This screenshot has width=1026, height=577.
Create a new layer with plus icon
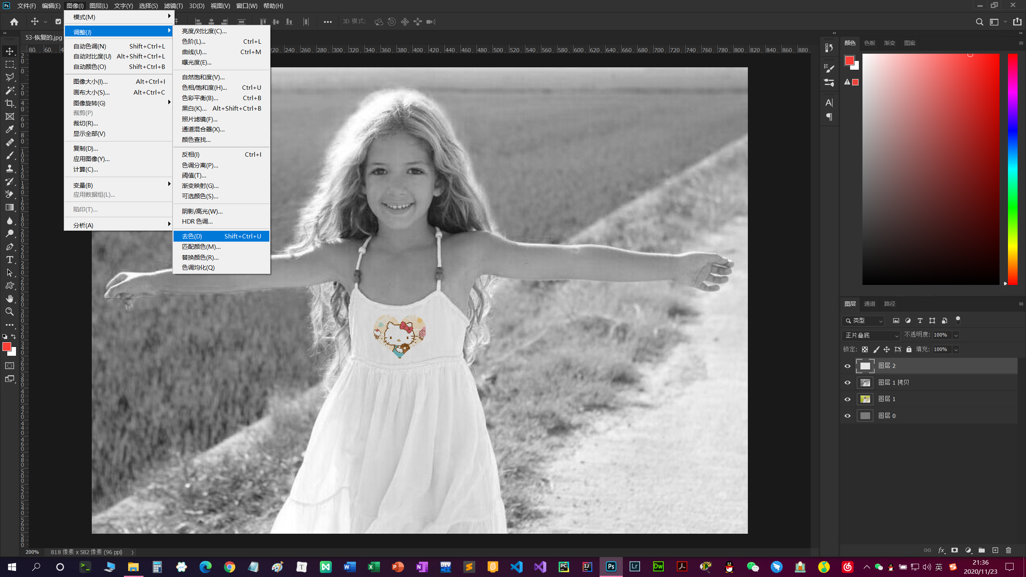click(x=995, y=550)
